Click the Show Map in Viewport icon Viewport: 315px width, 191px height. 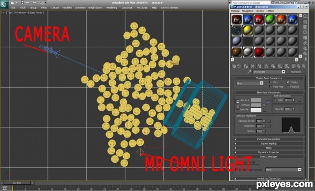[287, 66]
